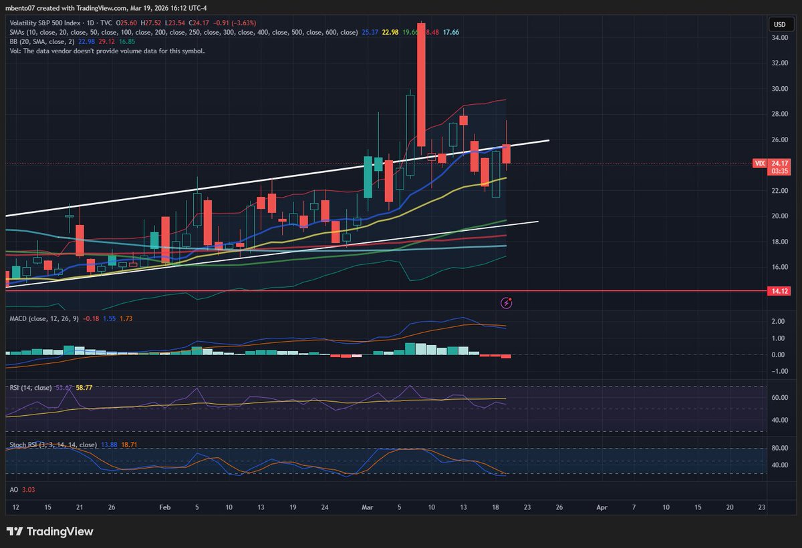Click the 7 date label on the time axis
Viewport: 802px width, 548px height.
pos(634,507)
